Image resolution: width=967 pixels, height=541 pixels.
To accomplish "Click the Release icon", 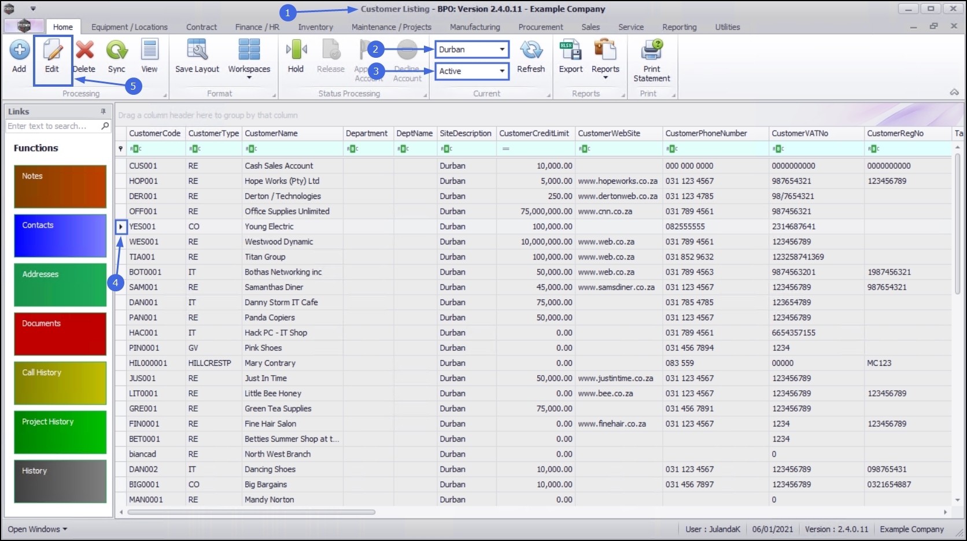I will (331, 50).
